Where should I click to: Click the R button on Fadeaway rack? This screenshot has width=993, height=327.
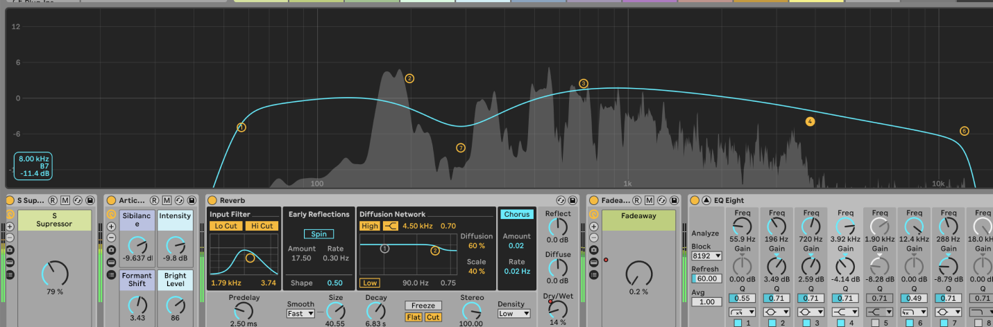tap(637, 200)
